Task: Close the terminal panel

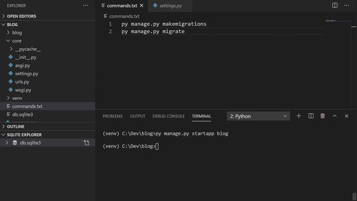Action: tap(346, 116)
